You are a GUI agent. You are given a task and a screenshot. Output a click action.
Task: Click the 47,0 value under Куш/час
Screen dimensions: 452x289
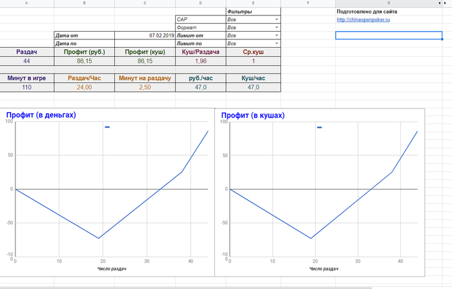point(253,87)
